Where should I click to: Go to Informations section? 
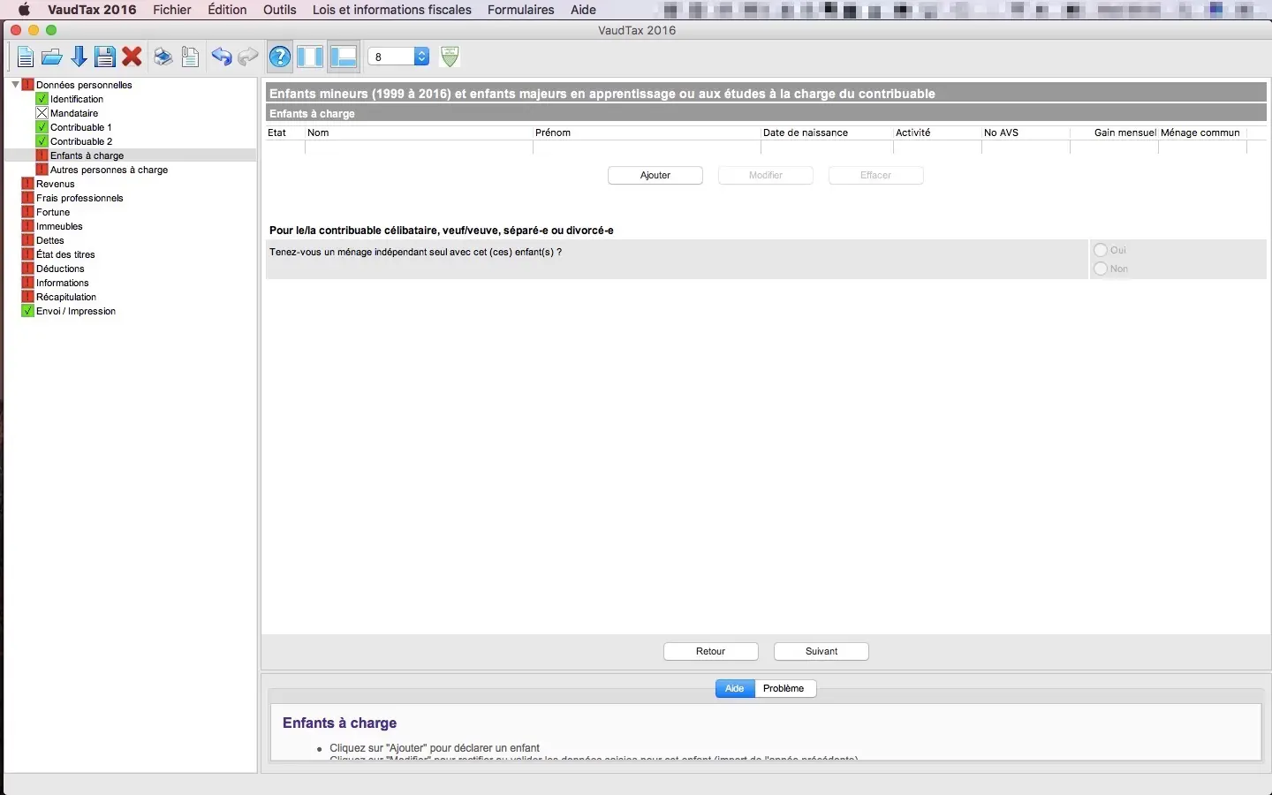tap(63, 283)
